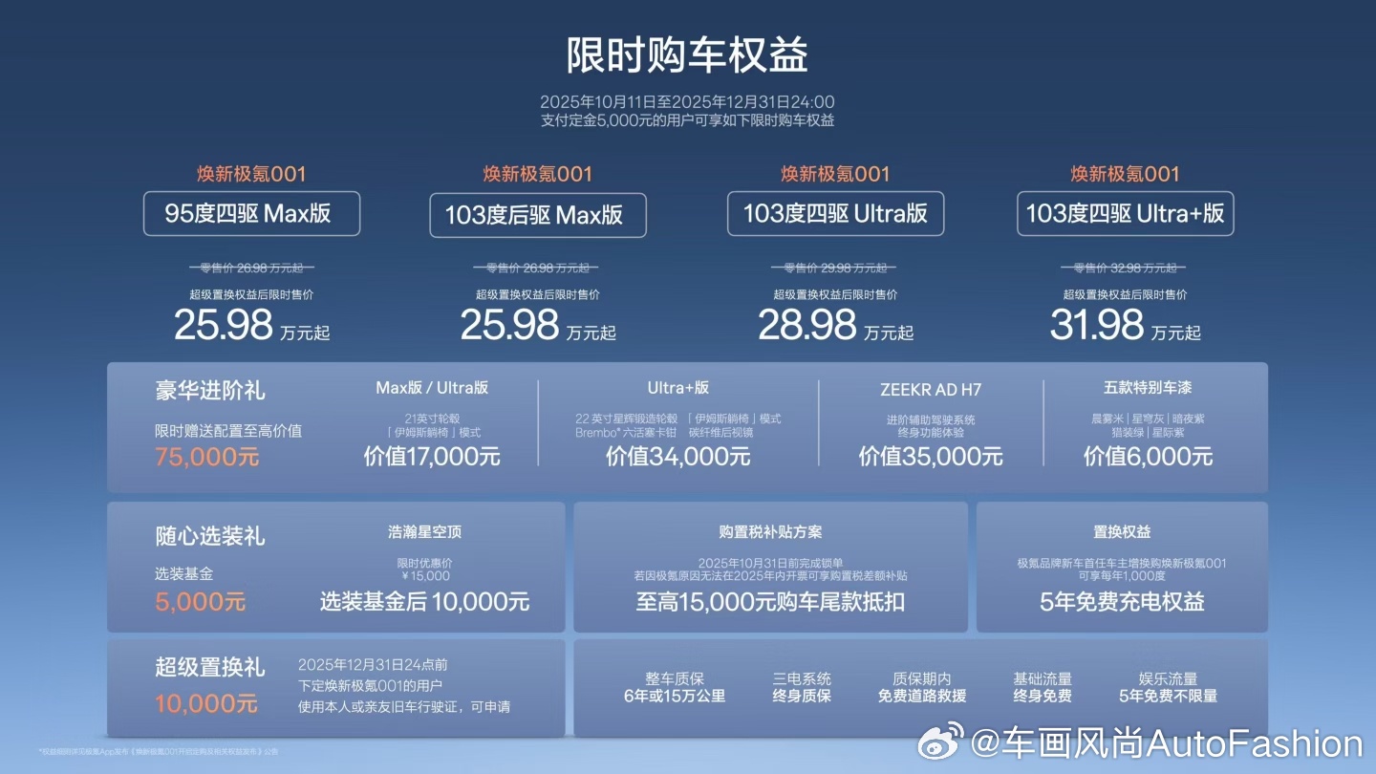
Task: Select the '103度四驱 Ultra版' model box
Action: pyautogui.click(x=835, y=213)
